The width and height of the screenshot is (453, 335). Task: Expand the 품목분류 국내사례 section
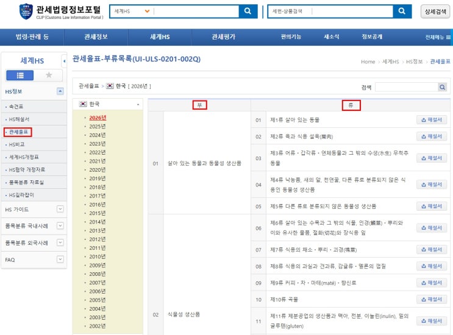coord(60,225)
